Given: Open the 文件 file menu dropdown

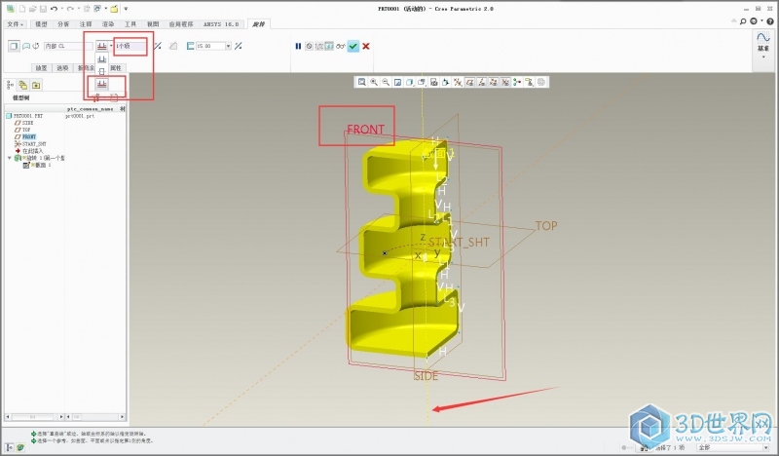Looking at the screenshot, I should point(16,24).
